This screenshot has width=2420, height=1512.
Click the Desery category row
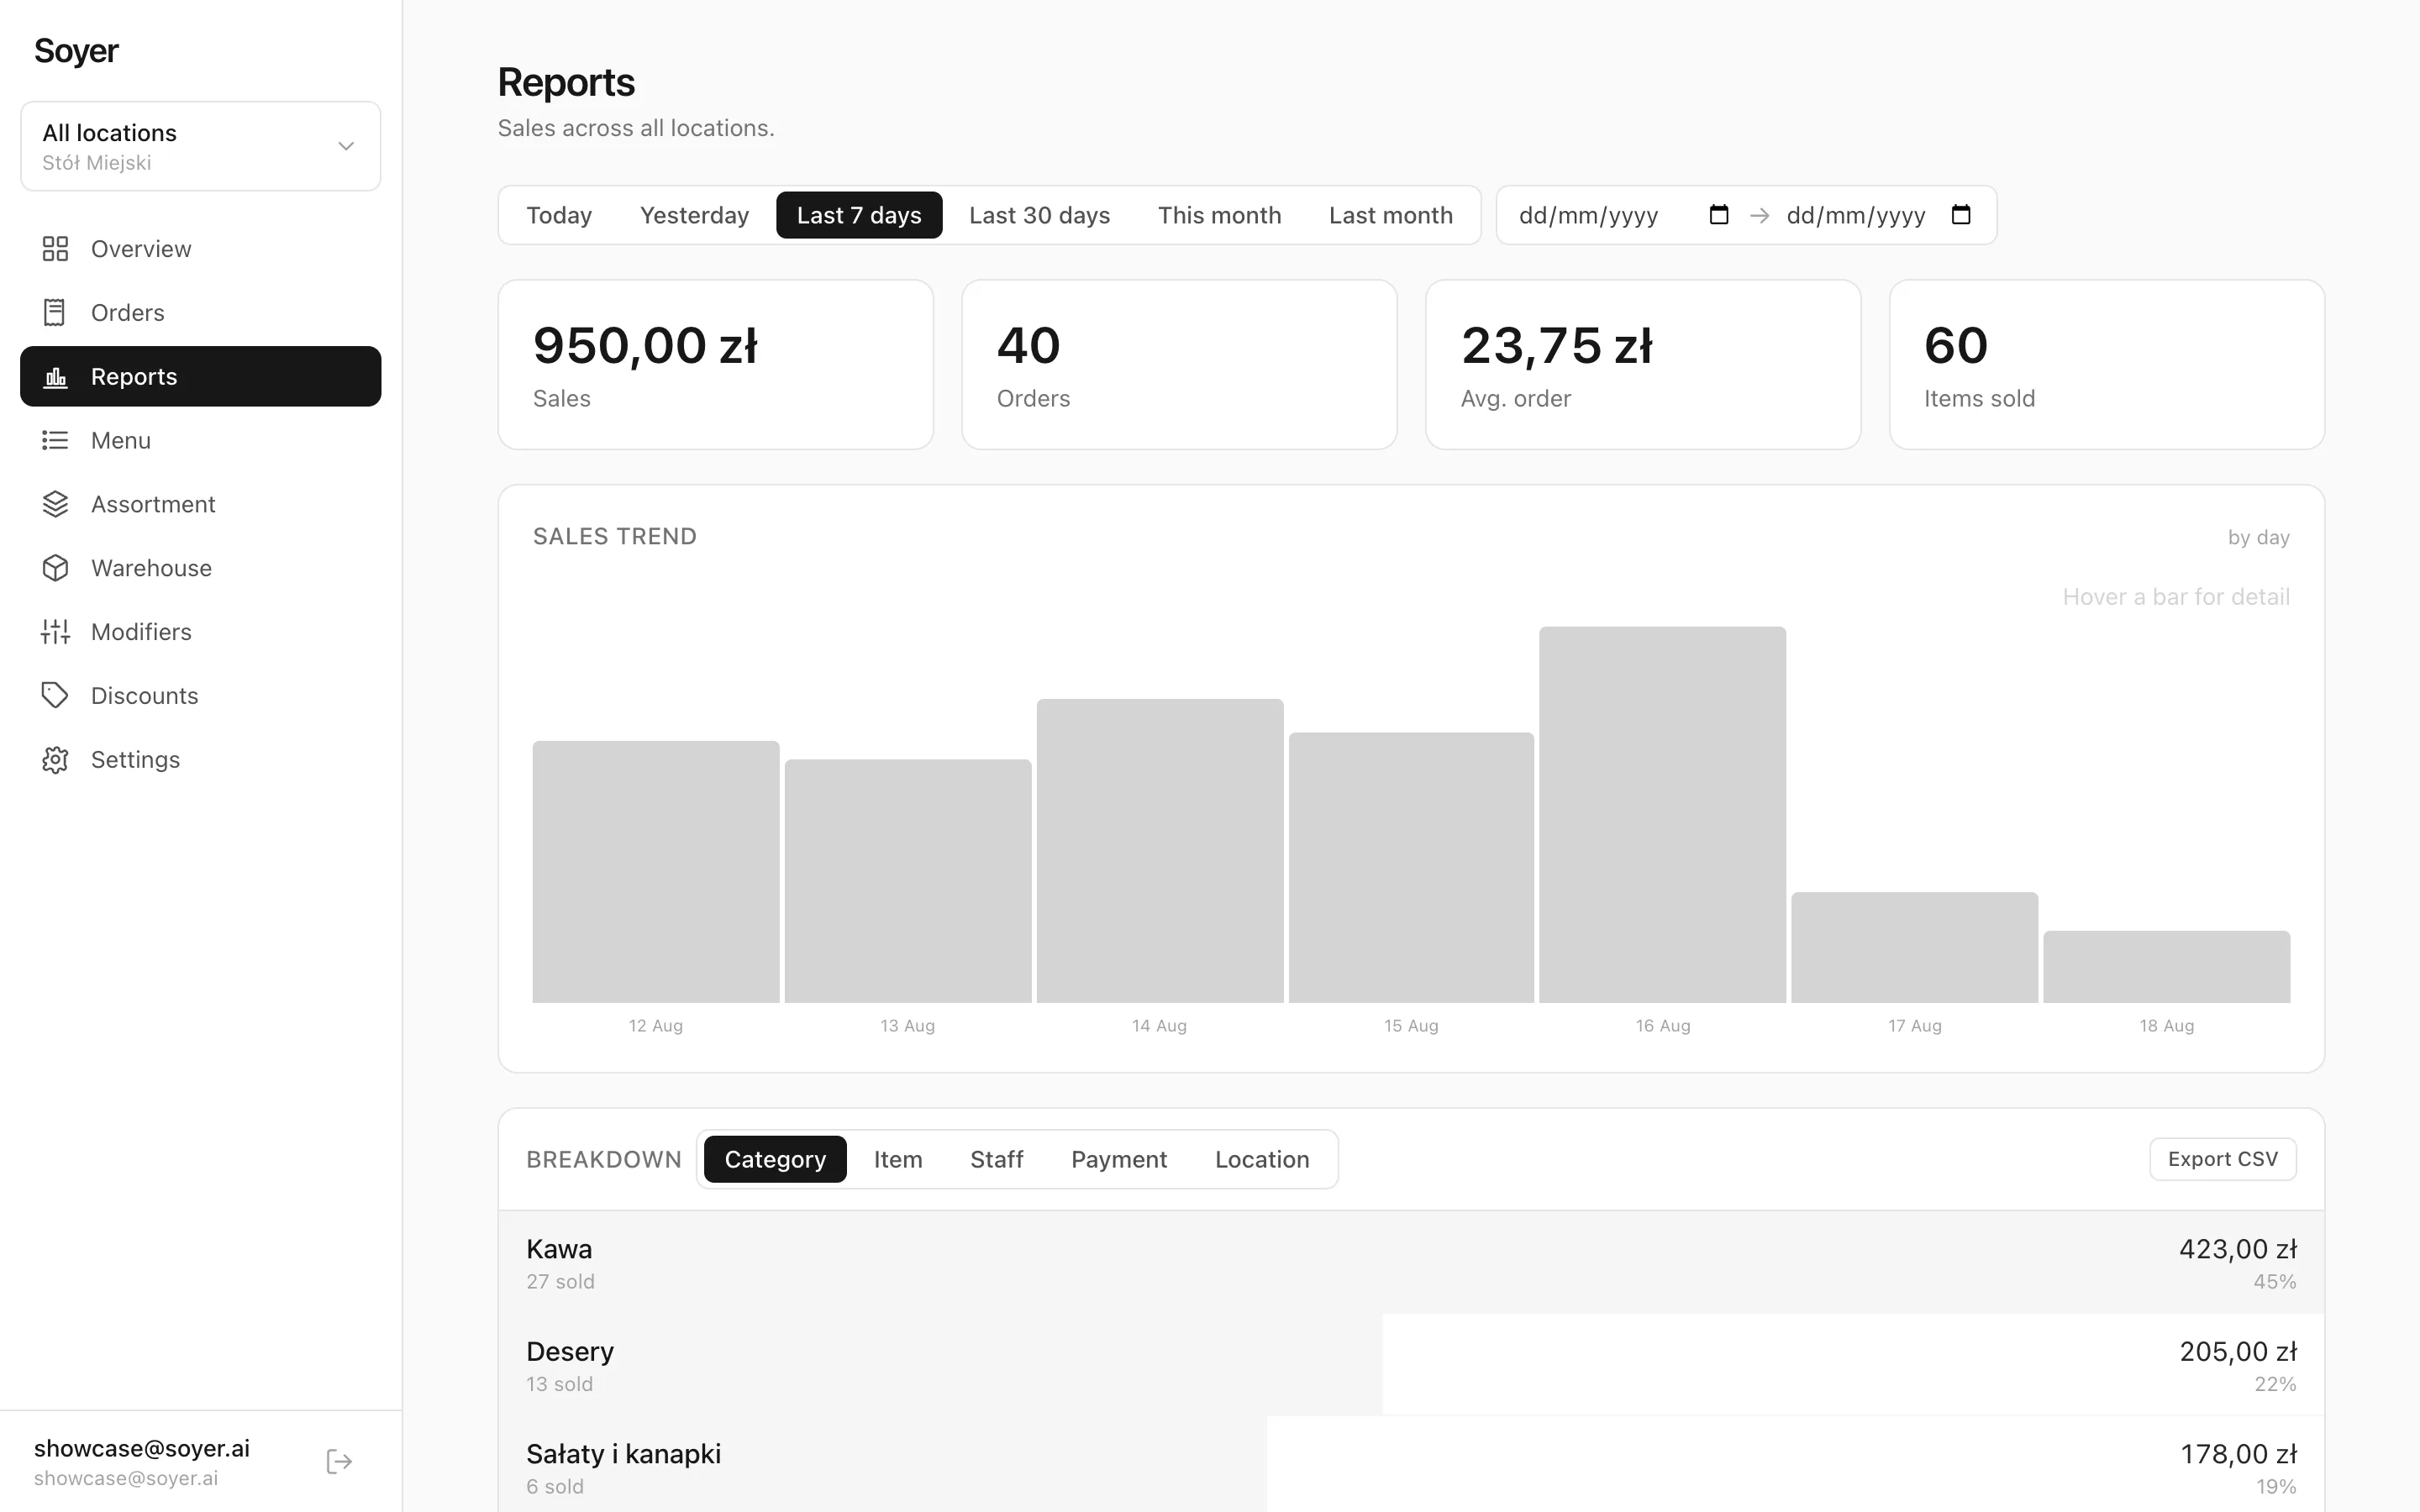tap(1411, 1365)
